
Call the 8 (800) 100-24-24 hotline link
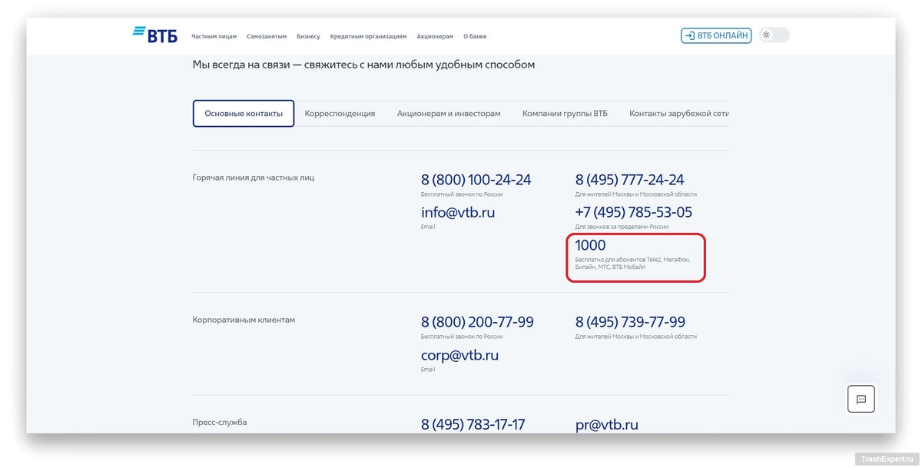476,179
